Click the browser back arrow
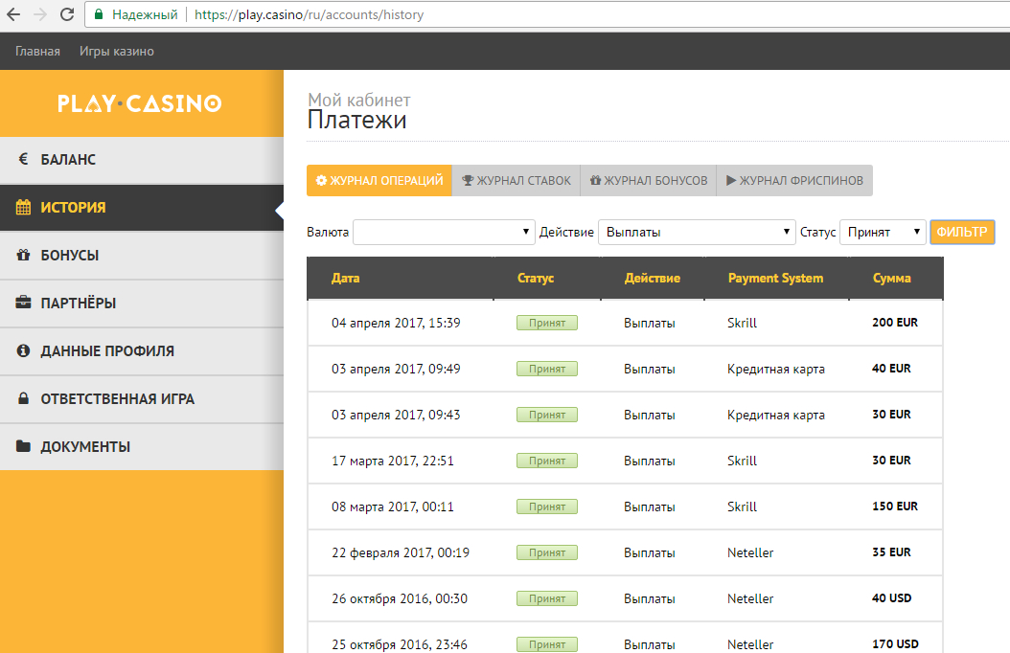Screen dimensions: 1010x653 pyautogui.click(x=13, y=14)
